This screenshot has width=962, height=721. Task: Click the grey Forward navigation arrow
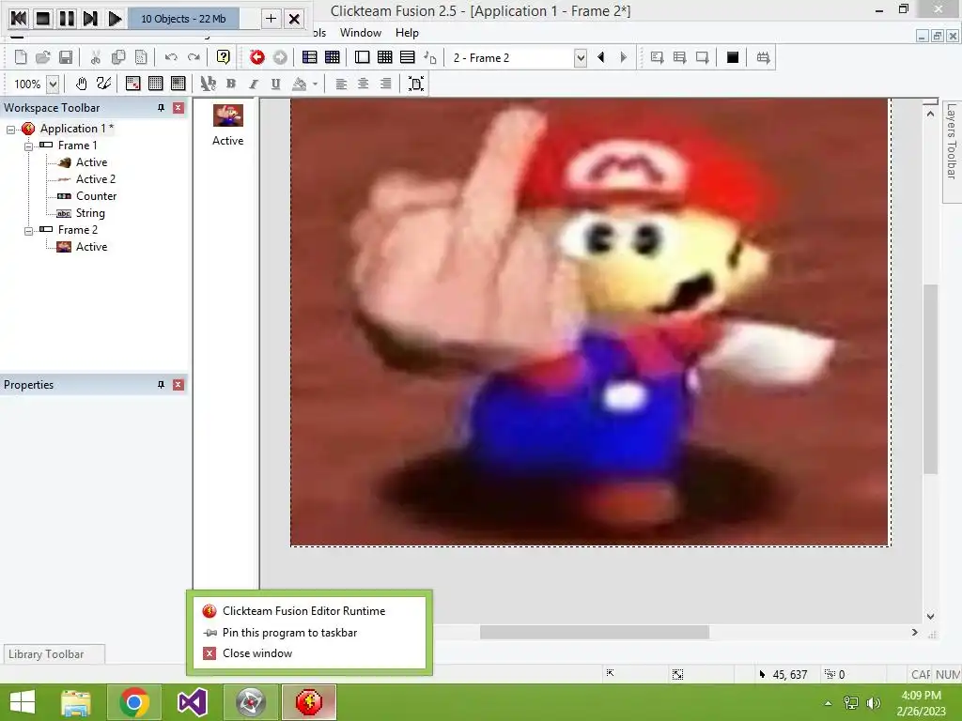[280, 57]
